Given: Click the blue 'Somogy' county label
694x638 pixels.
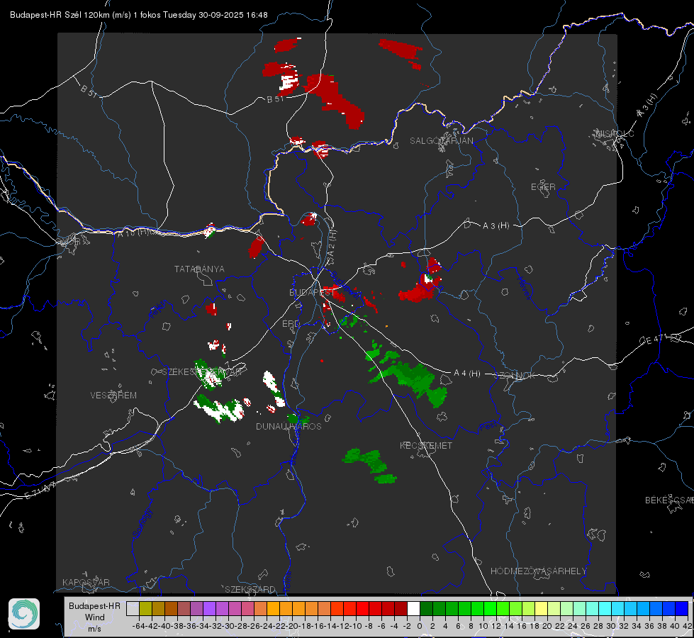Looking at the screenshot, I should click(142, 523).
